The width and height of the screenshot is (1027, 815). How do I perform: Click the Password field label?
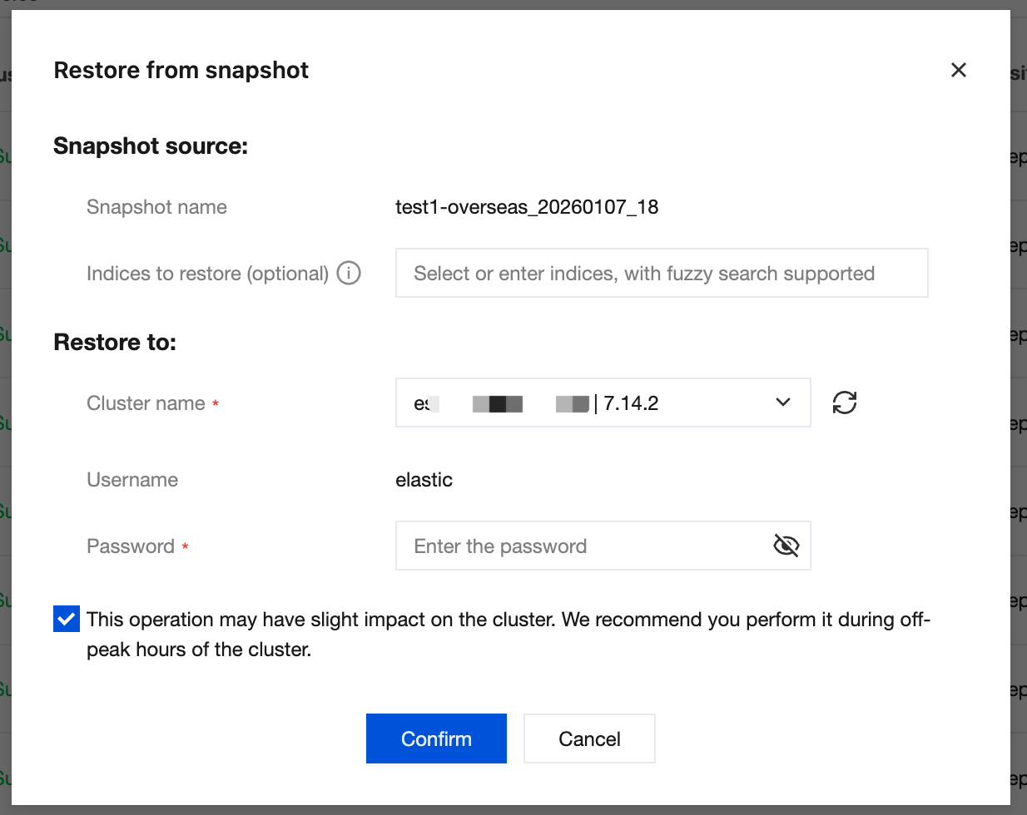pos(131,546)
